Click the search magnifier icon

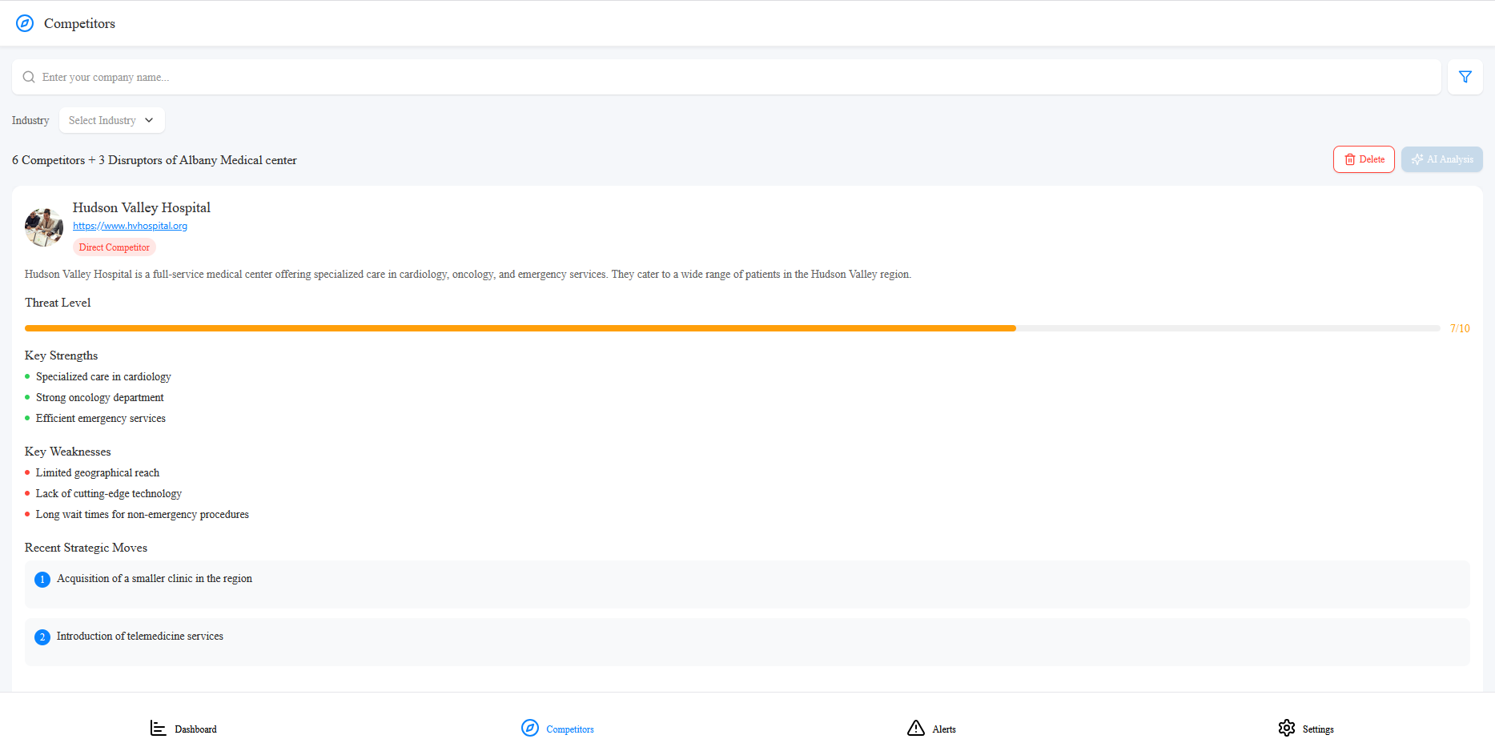click(x=29, y=77)
